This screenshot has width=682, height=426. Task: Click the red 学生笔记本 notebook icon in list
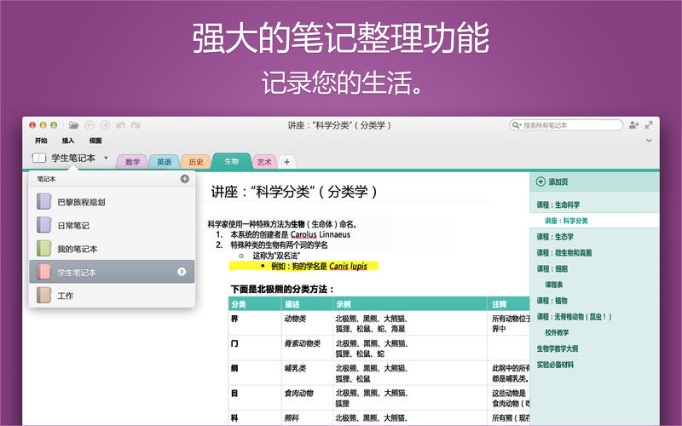44,272
